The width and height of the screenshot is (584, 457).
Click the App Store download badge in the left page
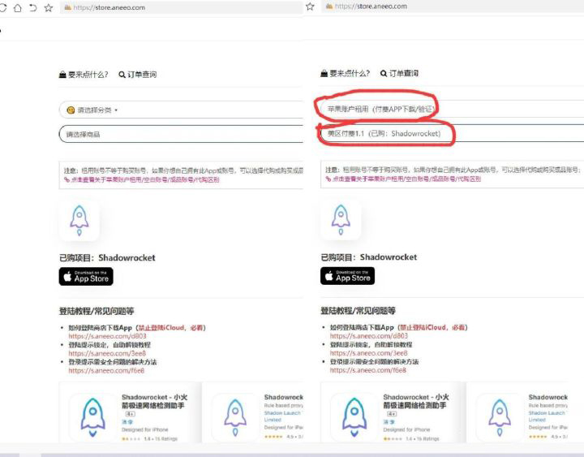pyautogui.click(x=86, y=276)
